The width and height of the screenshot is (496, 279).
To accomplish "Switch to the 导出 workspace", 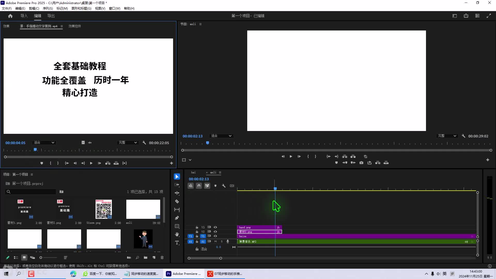I will click(51, 16).
